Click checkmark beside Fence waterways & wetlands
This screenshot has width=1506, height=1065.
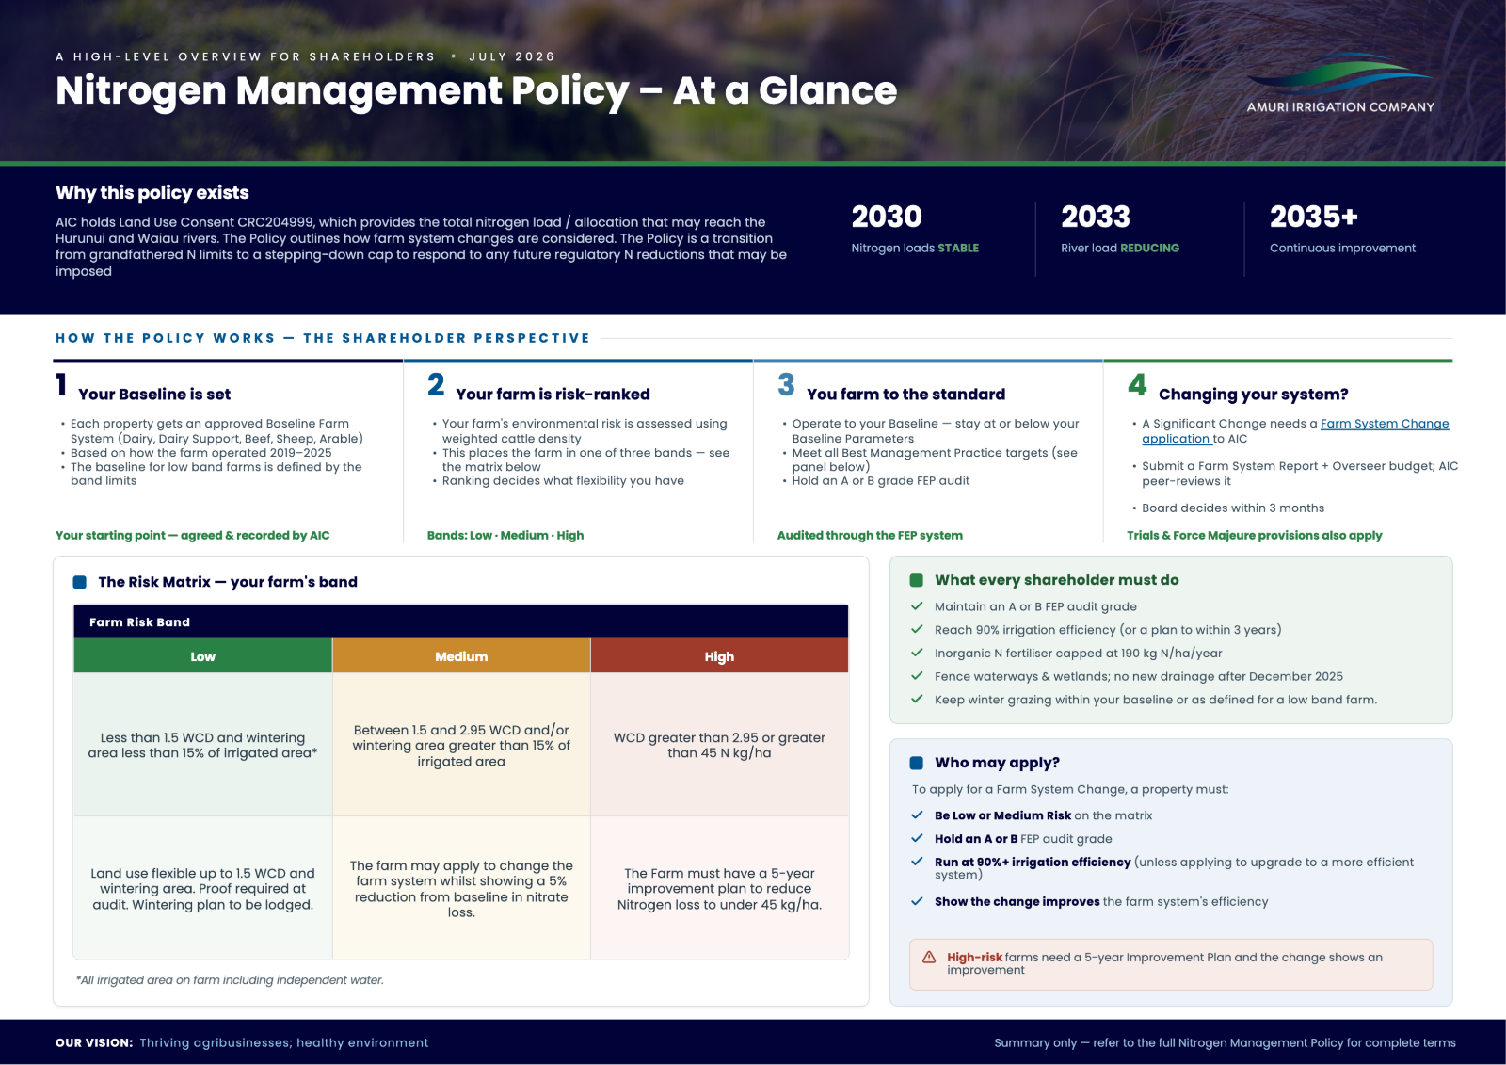pos(917,676)
